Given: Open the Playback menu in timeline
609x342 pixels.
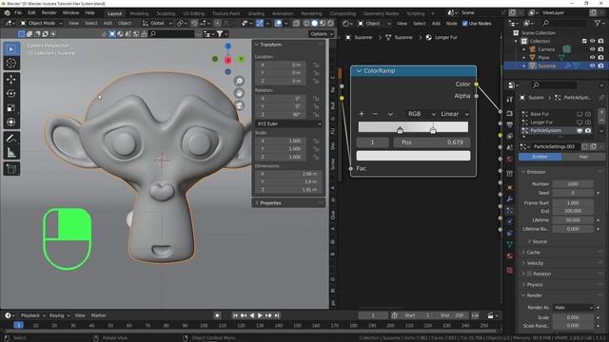Looking at the screenshot, I should (x=32, y=315).
